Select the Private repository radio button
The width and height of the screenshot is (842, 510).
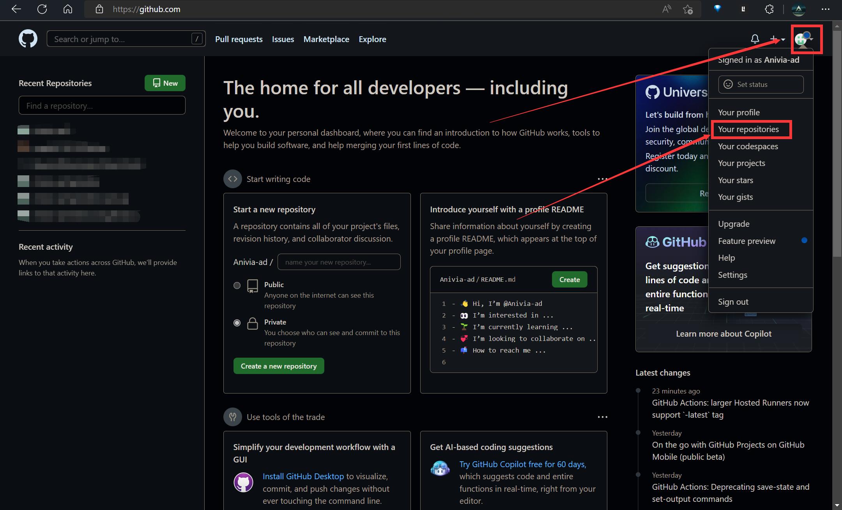click(237, 323)
